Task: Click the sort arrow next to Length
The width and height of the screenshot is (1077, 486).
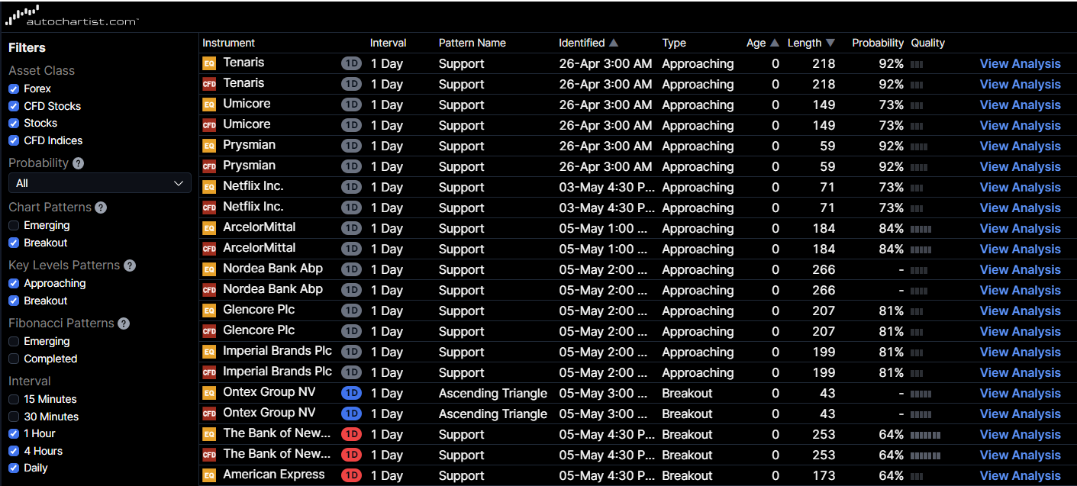Action: click(x=830, y=43)
